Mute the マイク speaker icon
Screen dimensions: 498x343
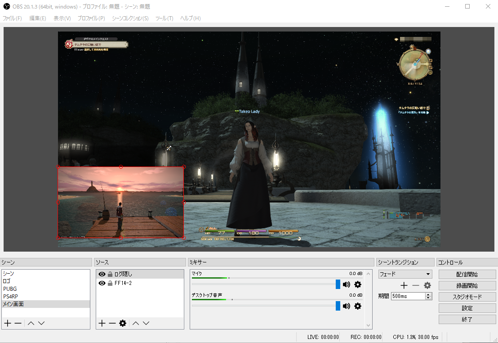coord(347,284)
